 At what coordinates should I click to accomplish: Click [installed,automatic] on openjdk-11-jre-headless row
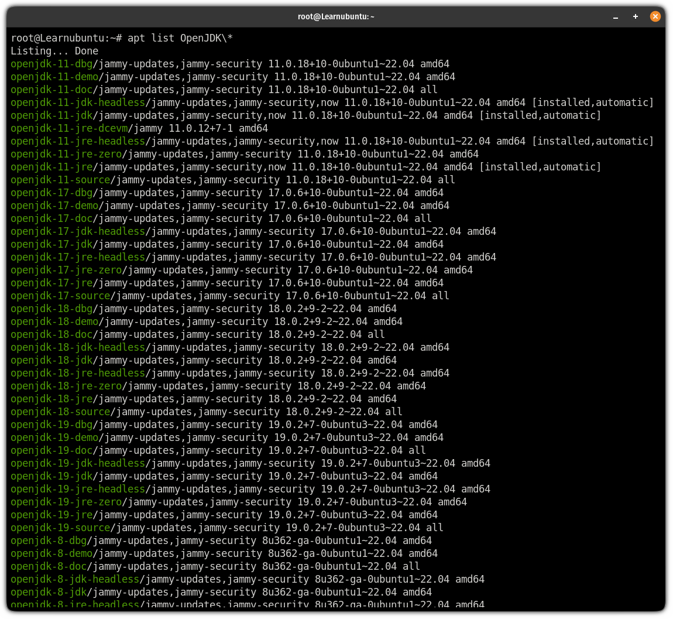pyautogui.click(x=593, y=141)
